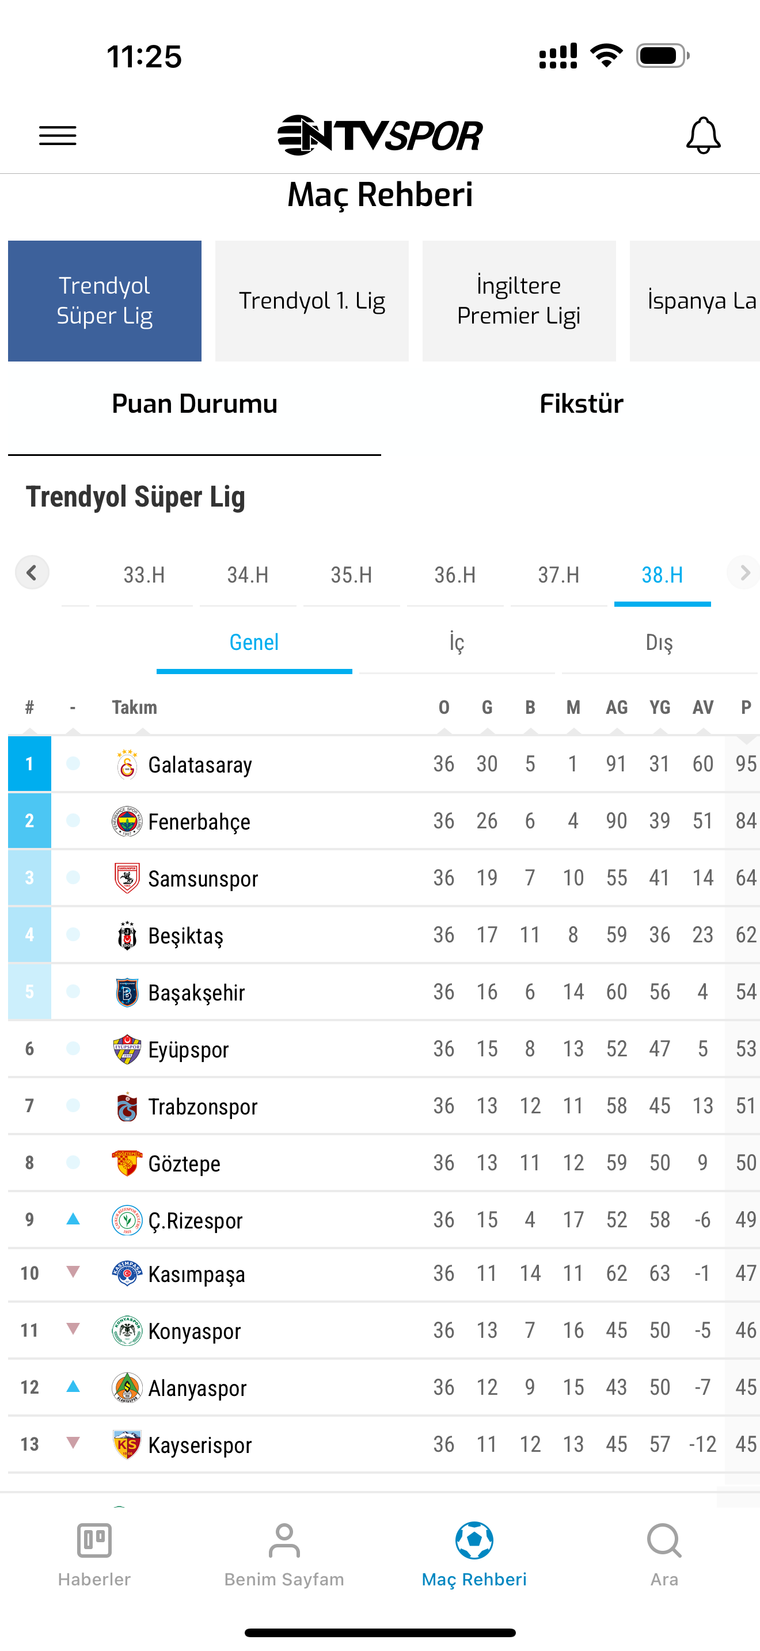Select the 37.H week tab
The height and width of the screenshot is (1651, 760).
[x=559, y=575]
